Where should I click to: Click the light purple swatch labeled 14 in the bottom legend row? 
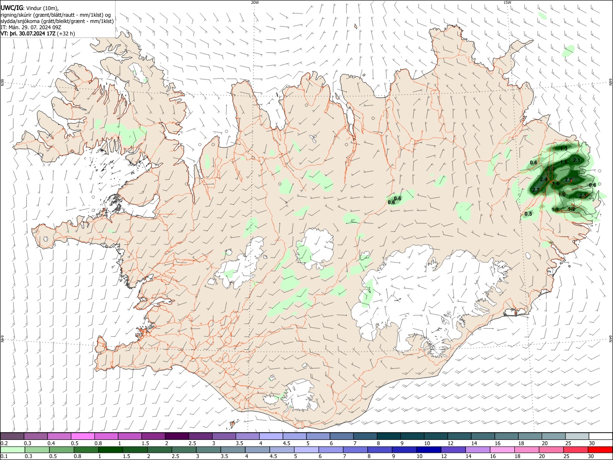(478, 450)
